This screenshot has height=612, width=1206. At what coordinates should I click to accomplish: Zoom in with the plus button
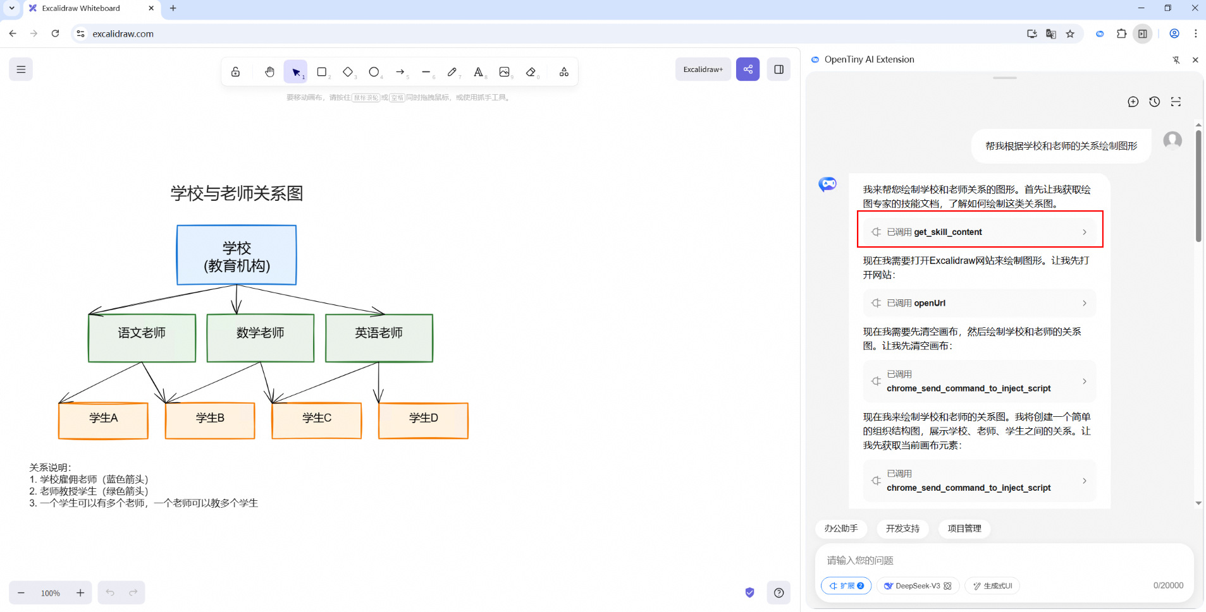80,593
